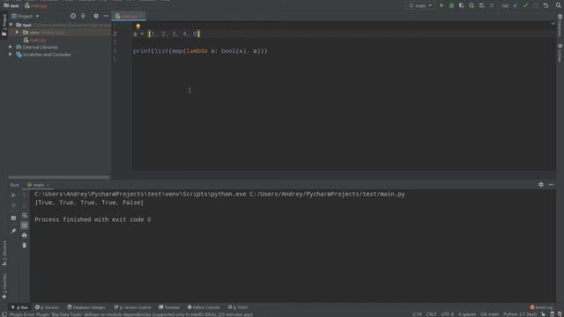
Task: Minimize the Run panel with the minus icon
Action: pyautogui.click(x=551, y=184)
